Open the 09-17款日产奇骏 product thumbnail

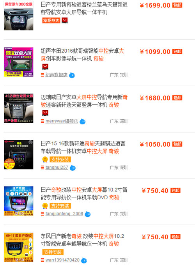(x=19, y=247)
